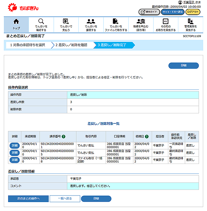Click help icon next to 依頼日

coord(147,136)
